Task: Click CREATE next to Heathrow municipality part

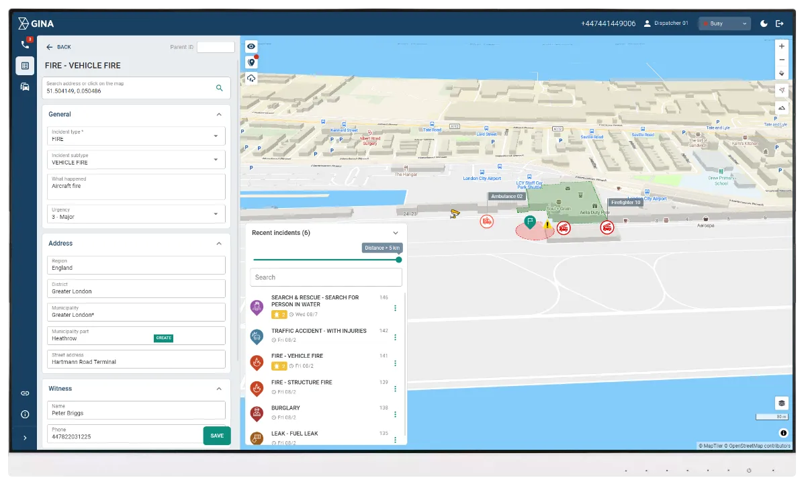Action: 163,338
